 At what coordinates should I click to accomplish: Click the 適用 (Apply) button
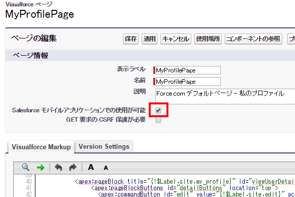[149, 39]
